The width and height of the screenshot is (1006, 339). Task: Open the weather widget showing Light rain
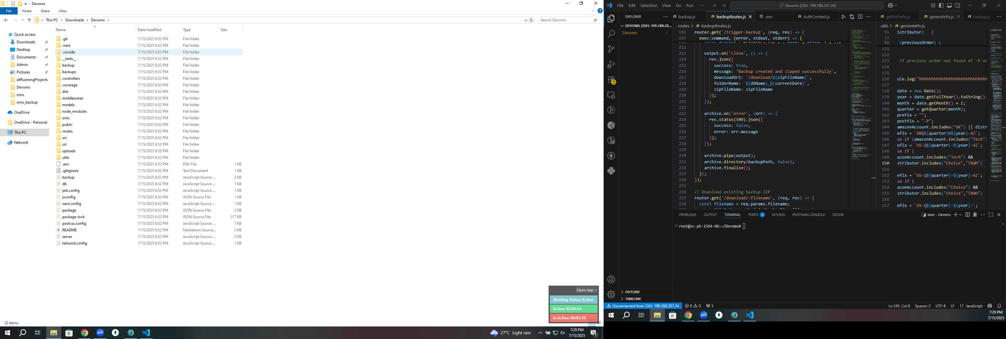(511, 333)
